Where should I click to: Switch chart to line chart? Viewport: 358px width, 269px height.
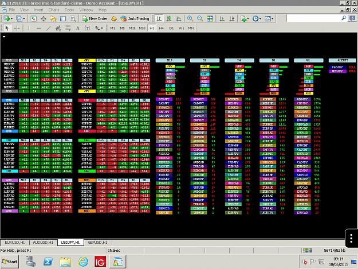click(x=179, y=19)
